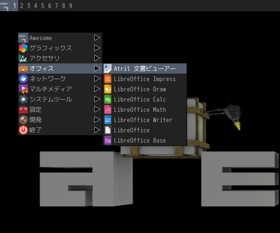Image resolution: width=280 pixels, height=233 pixels.
Task: Open the グラフィックス category
Action: tap(60, 48)
